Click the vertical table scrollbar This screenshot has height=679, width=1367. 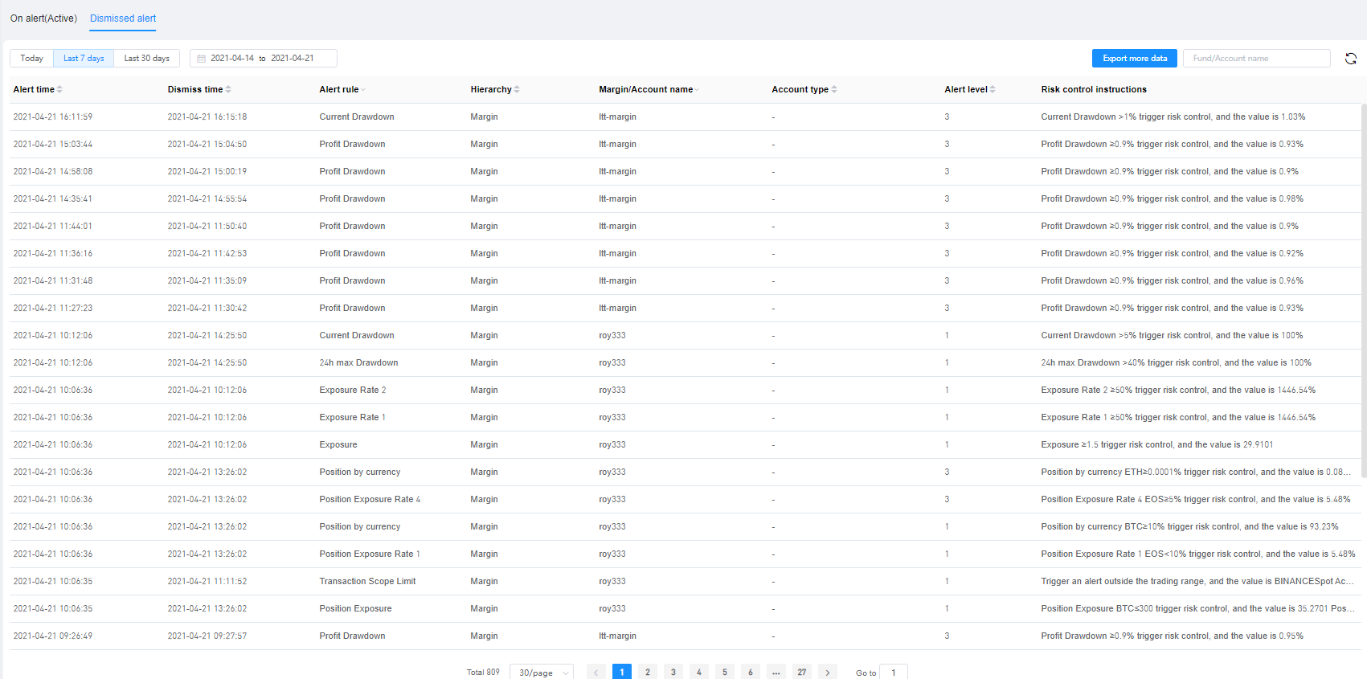(x=1364, y=291)
